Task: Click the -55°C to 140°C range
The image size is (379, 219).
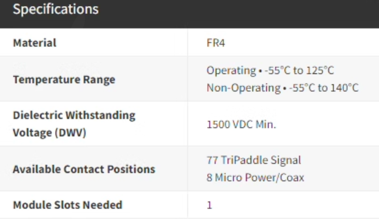Action: click(x=324, y=88)
